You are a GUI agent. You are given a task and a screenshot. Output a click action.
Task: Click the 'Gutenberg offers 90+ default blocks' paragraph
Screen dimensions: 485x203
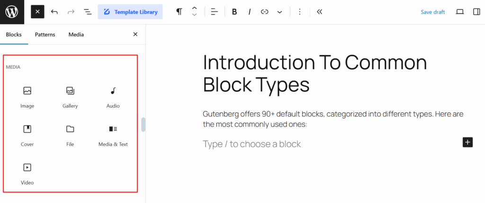click(333, 119)
